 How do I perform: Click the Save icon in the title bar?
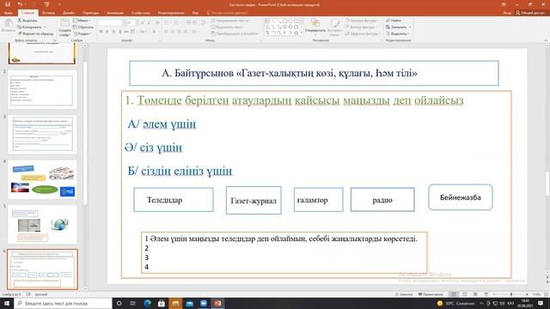8,4
